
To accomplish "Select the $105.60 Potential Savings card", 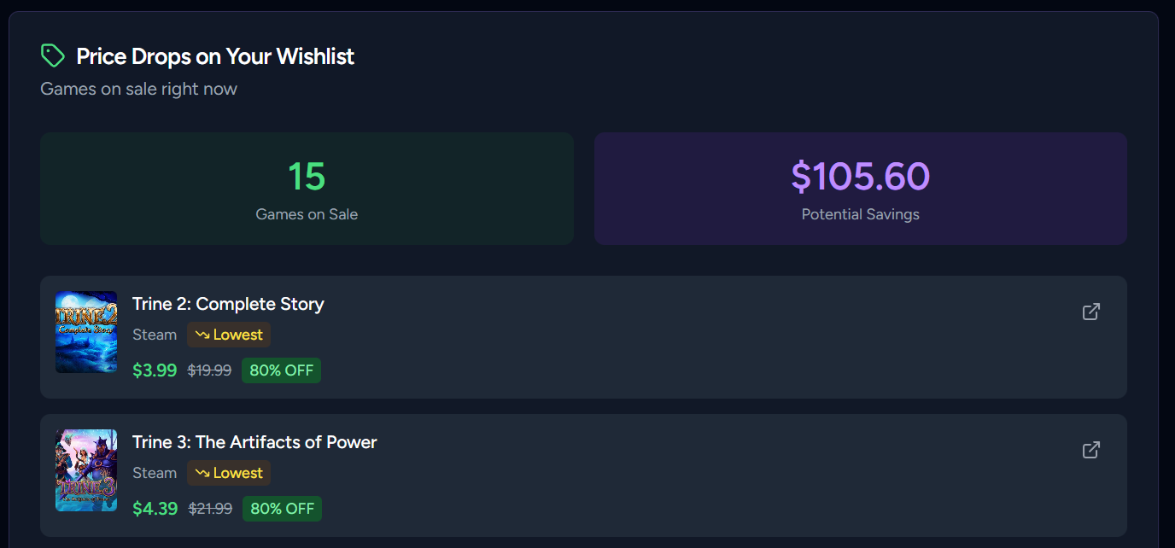I will (860, 189).
